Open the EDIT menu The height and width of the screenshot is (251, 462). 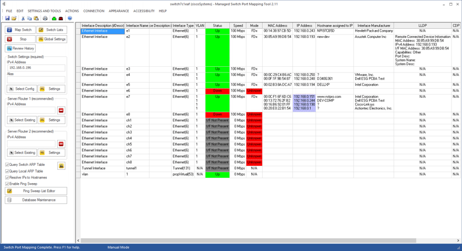20,11
